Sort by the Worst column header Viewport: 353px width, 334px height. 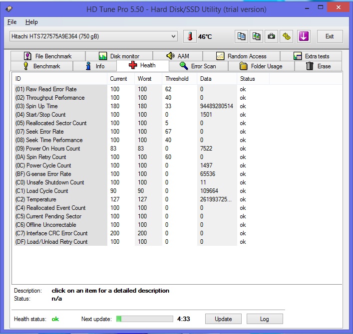point(148,79)
